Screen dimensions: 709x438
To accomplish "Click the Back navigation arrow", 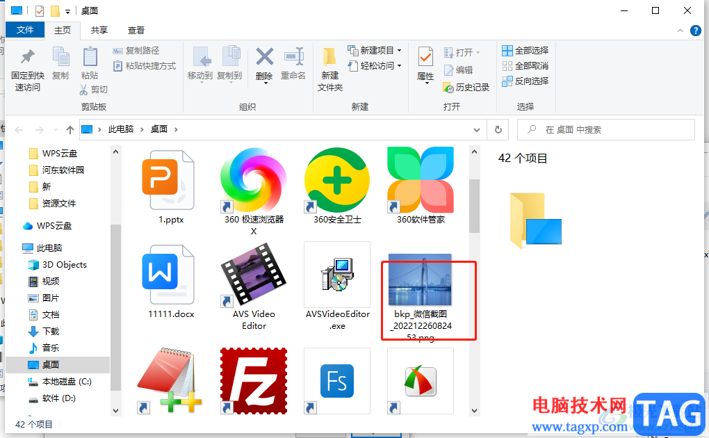I will [x=19, y=130].
